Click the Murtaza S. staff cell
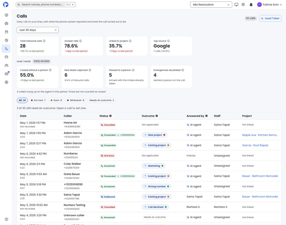286x225 pixels. pyautogui.click(x=221, y=207)
